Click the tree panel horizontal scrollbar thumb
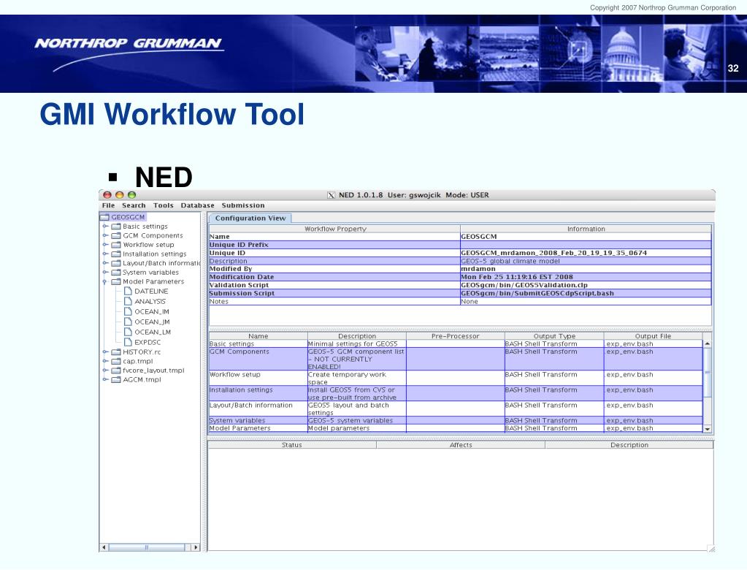 tap(147, 547)
